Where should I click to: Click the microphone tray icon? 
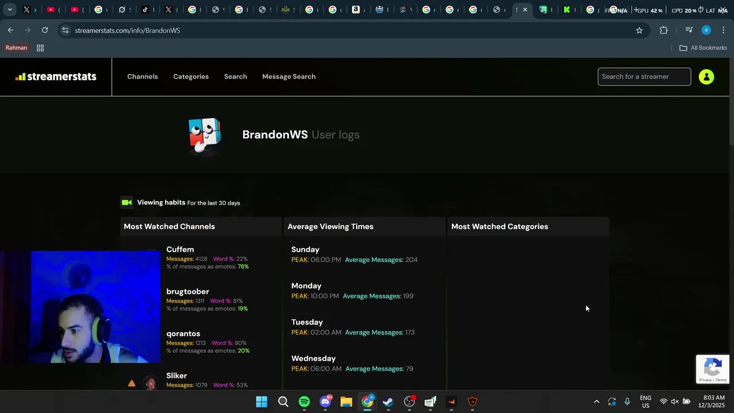[627, 402]
